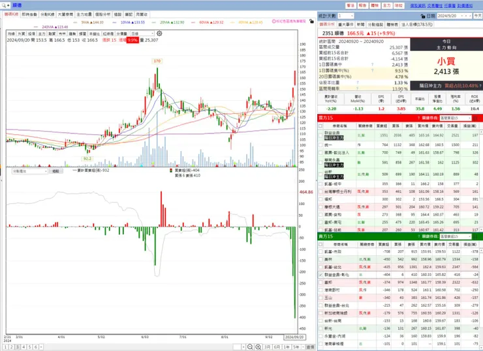Screen dimensions: 483x351
Task: Click the red 體檢 button at top
Action: [x=375, y=5]
